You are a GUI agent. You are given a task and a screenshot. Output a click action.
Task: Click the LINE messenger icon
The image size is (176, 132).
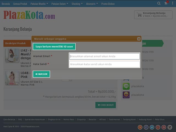click(x=126, y=86)
